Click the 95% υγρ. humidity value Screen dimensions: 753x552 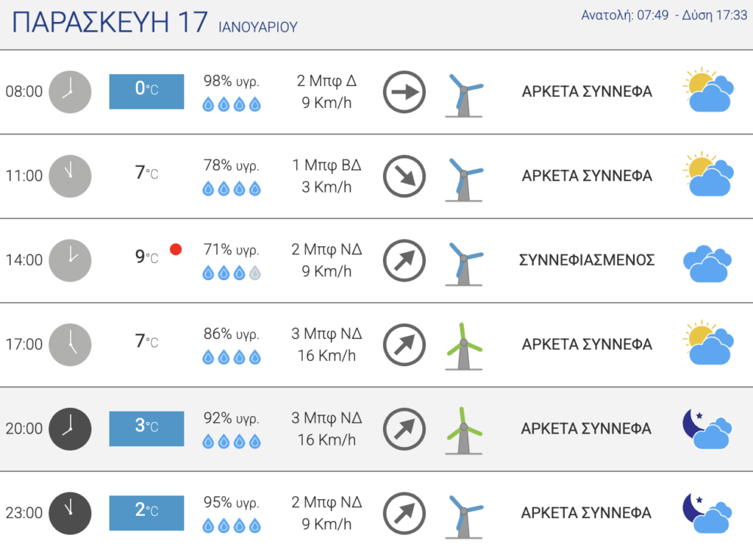point(232,502)
